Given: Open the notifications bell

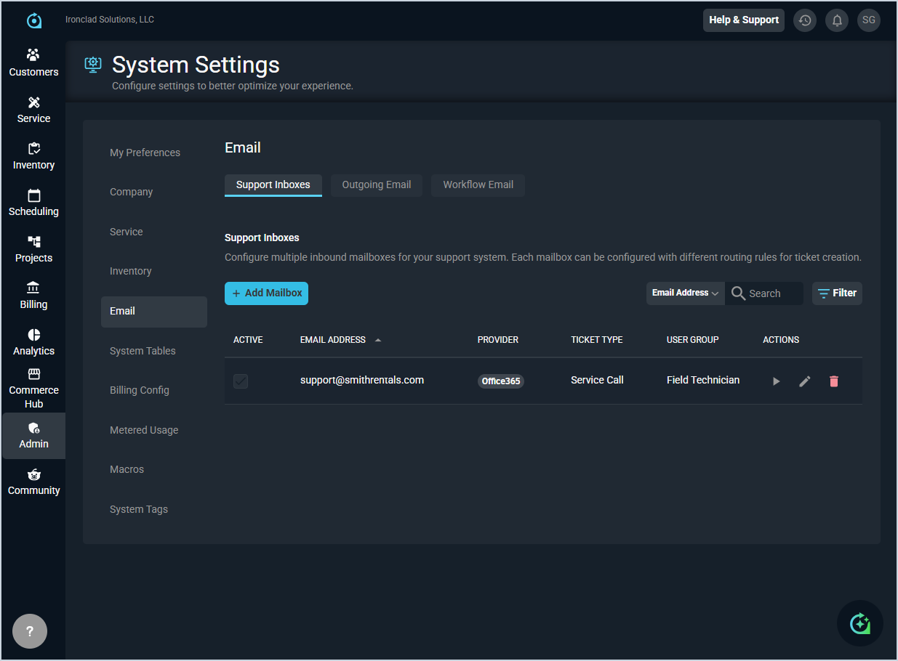Looking at the screenshot, I should tap(836, 20).
